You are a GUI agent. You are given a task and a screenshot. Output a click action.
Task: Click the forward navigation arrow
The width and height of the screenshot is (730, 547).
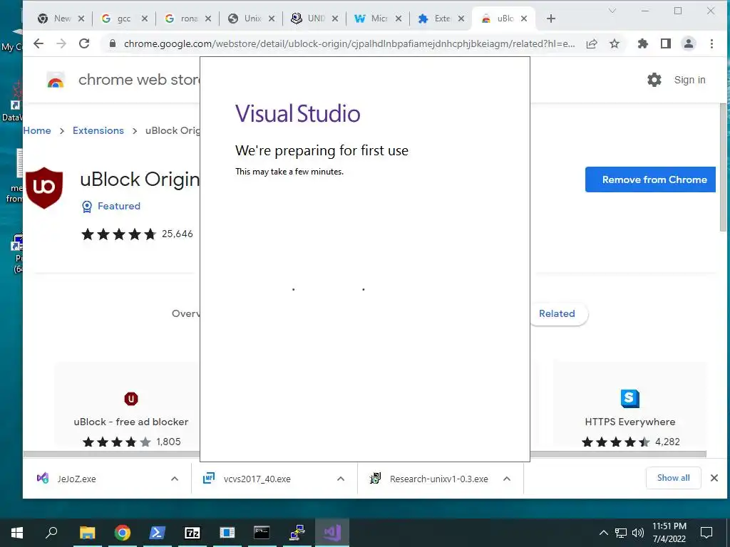(x=61, y=43)
